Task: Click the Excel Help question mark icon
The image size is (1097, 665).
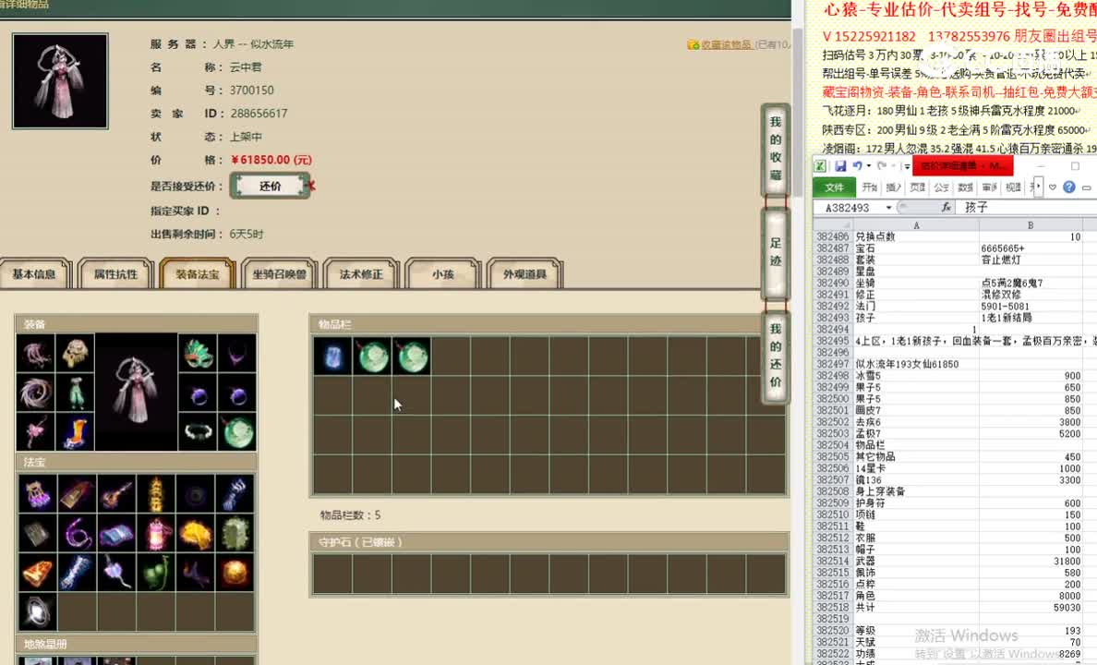Action: (1069, 187)
